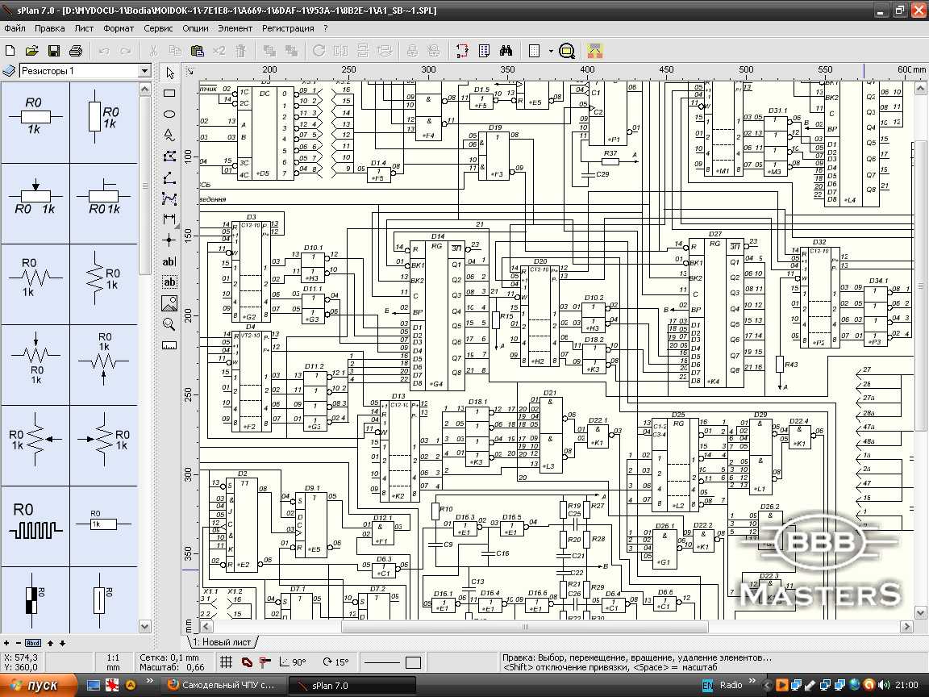Click the fill rectangle preview in status bar

click(413, 662)
